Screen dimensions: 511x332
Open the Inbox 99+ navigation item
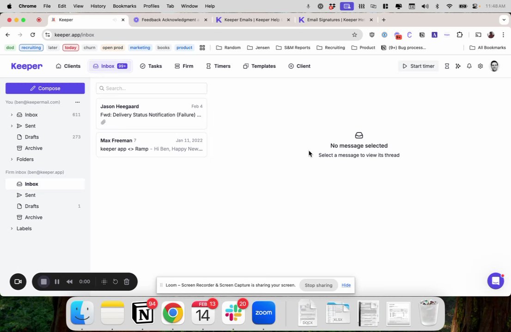110,66
